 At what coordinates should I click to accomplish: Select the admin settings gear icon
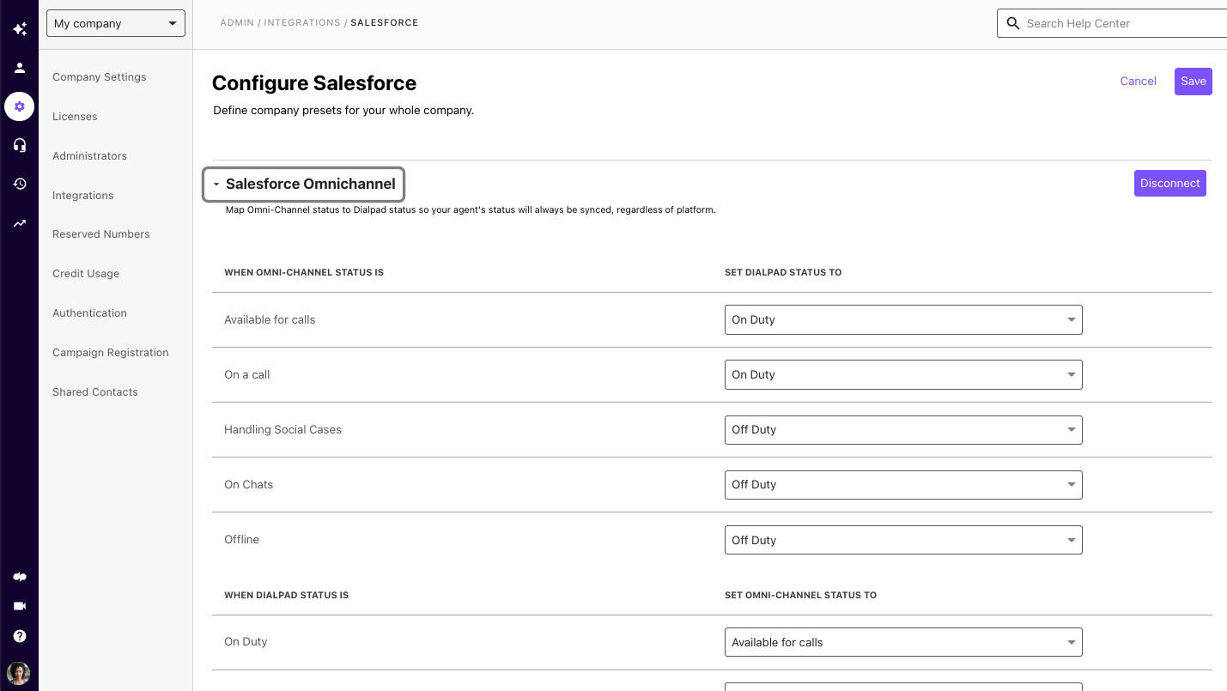19,106
